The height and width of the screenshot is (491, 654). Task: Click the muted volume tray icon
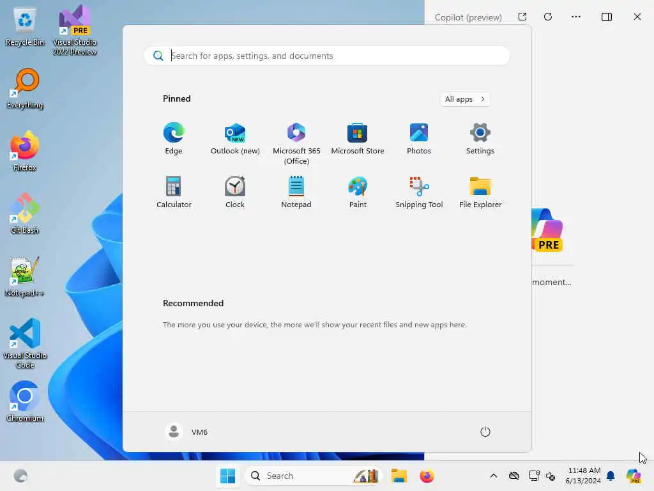(551, 476)
